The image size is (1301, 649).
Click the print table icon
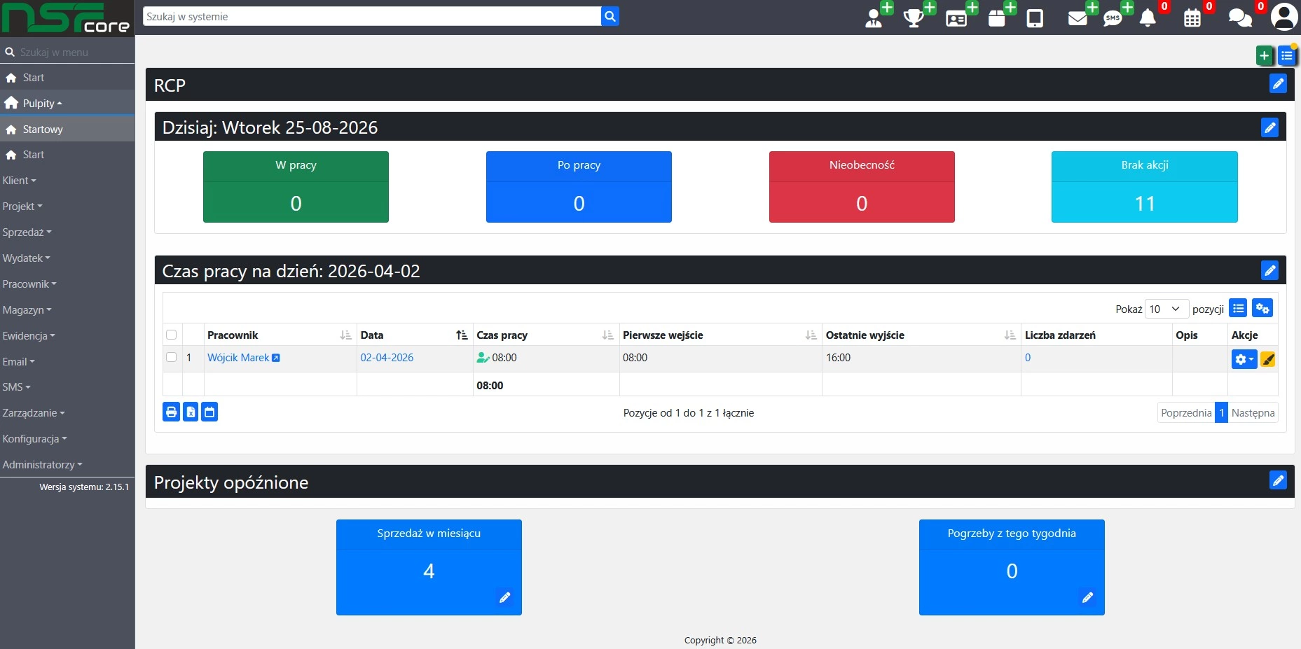[172, 412]
